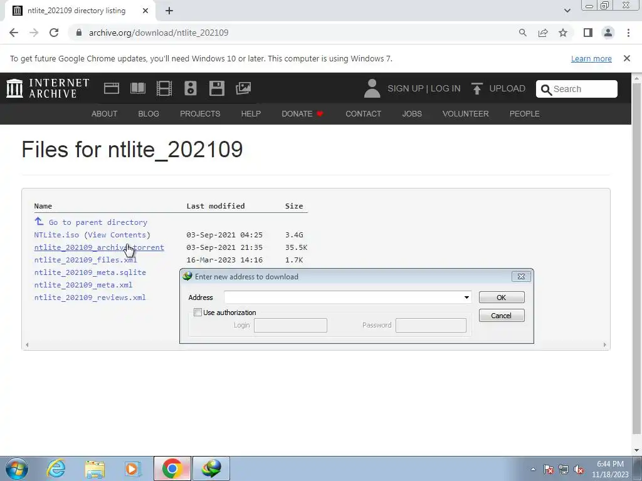Open the CONTACT menu item
Screen dimensions: 642x481
pyautogui.click(x=363, y=114)
